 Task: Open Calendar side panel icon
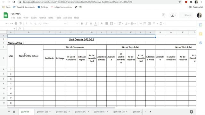point(201,25)
